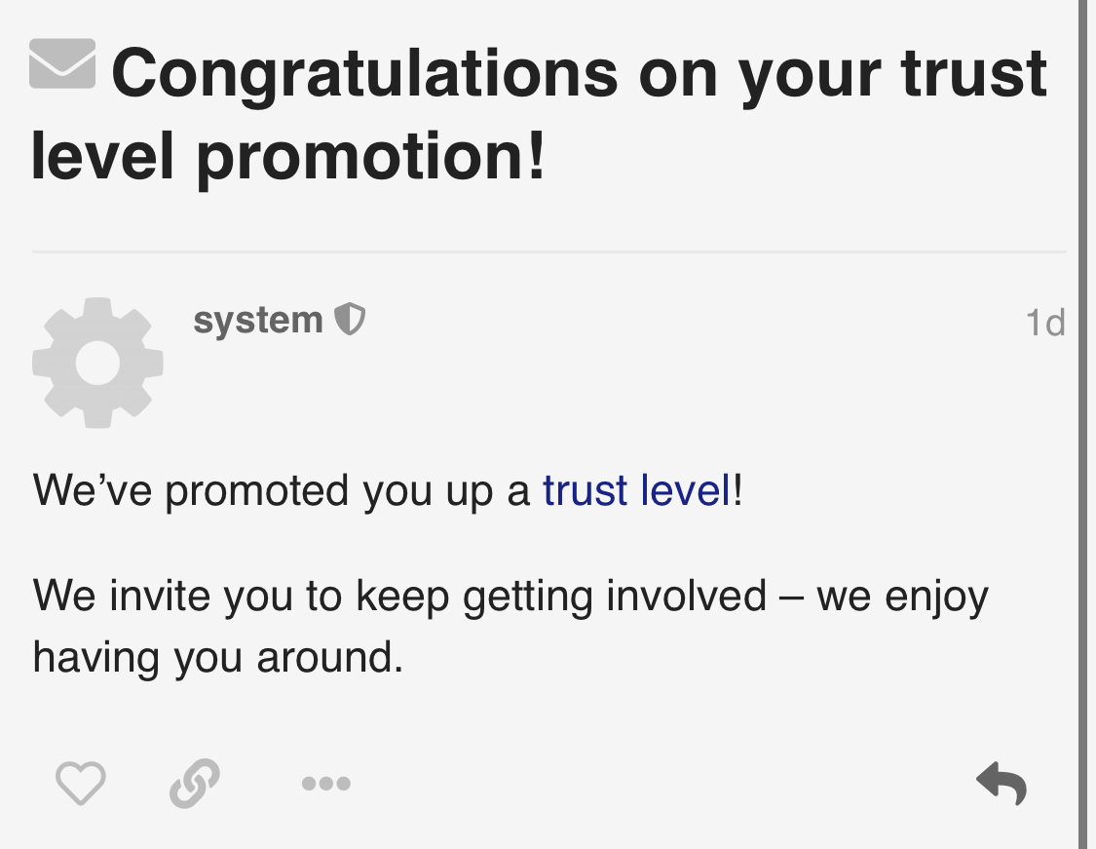The width and height of the screenshot is (1096, 849).
Task: Open the system username profile
Action: [x=258, y=321]
